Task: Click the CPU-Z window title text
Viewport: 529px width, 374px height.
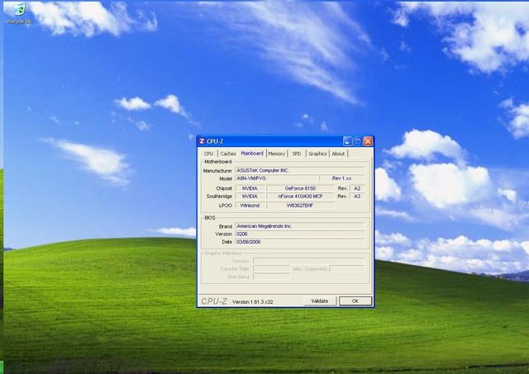Action: tap(215, 141)
